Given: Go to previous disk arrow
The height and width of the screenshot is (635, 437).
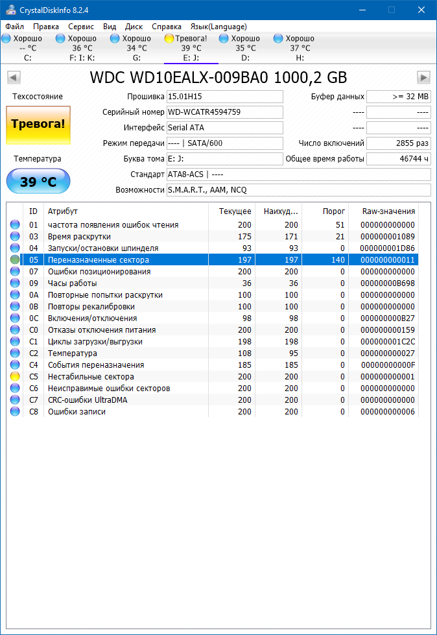Looking at the screenshot, I should pos(14,77).
